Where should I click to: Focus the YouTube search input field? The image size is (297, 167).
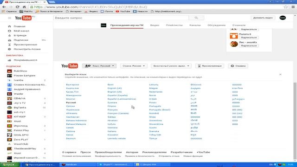point(121,18)
